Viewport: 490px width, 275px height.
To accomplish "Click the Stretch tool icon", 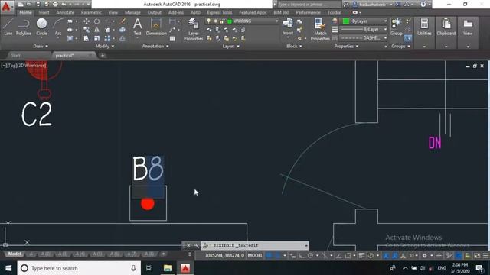I will pos(87,38).
